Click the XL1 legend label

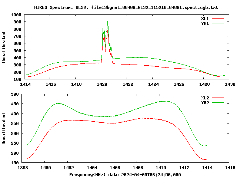(205, 19)
